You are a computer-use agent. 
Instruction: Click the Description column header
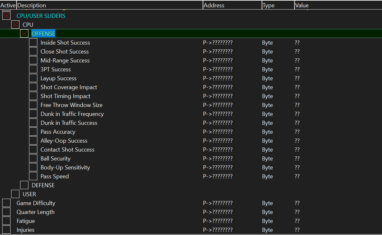tap(109, 5)
